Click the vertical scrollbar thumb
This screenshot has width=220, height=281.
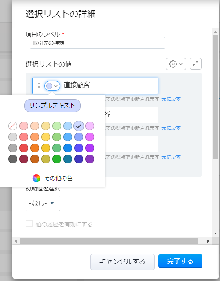click(215, 97)
